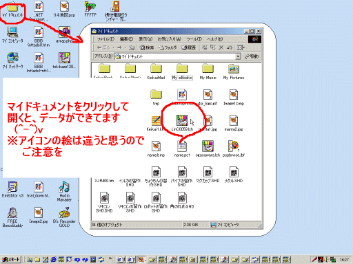Open the Audio Manager desktop shortcut

(64, 192)
